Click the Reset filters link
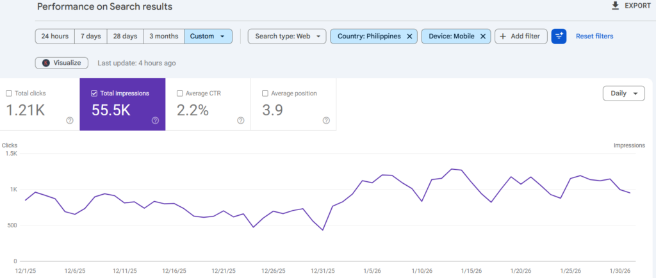Viewport: 656px width, 278px height. (x=594, y=37)
